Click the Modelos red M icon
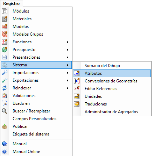 pos(5,27)
